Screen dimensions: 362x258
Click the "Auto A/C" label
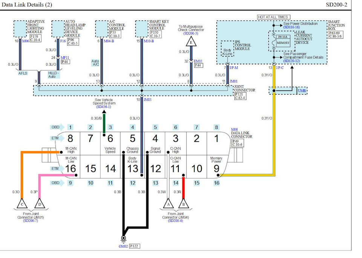click(95, 63)
